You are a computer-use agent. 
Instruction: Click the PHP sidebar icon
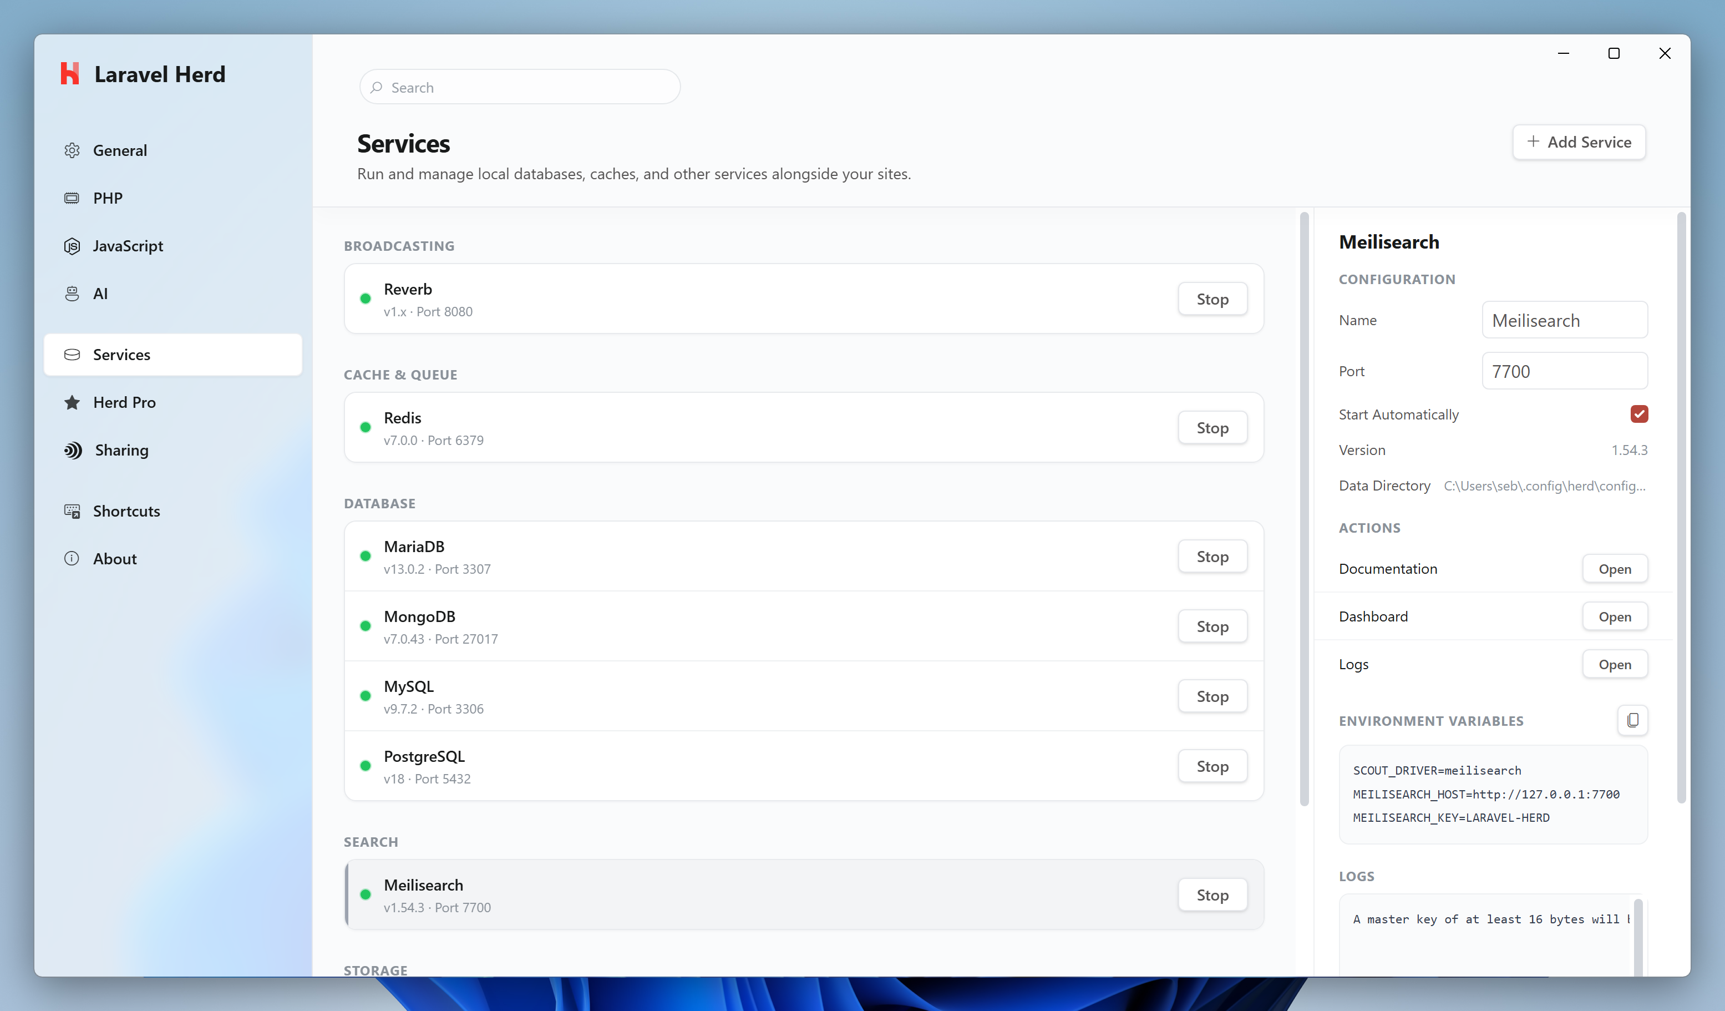pos(72,198)
